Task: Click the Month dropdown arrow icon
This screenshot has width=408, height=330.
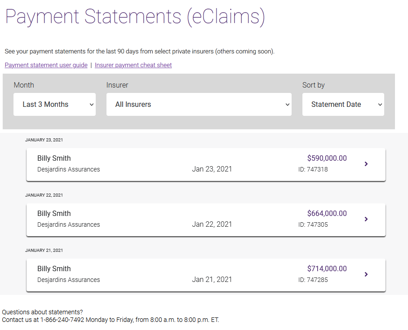Action: [x=92, y=105]
